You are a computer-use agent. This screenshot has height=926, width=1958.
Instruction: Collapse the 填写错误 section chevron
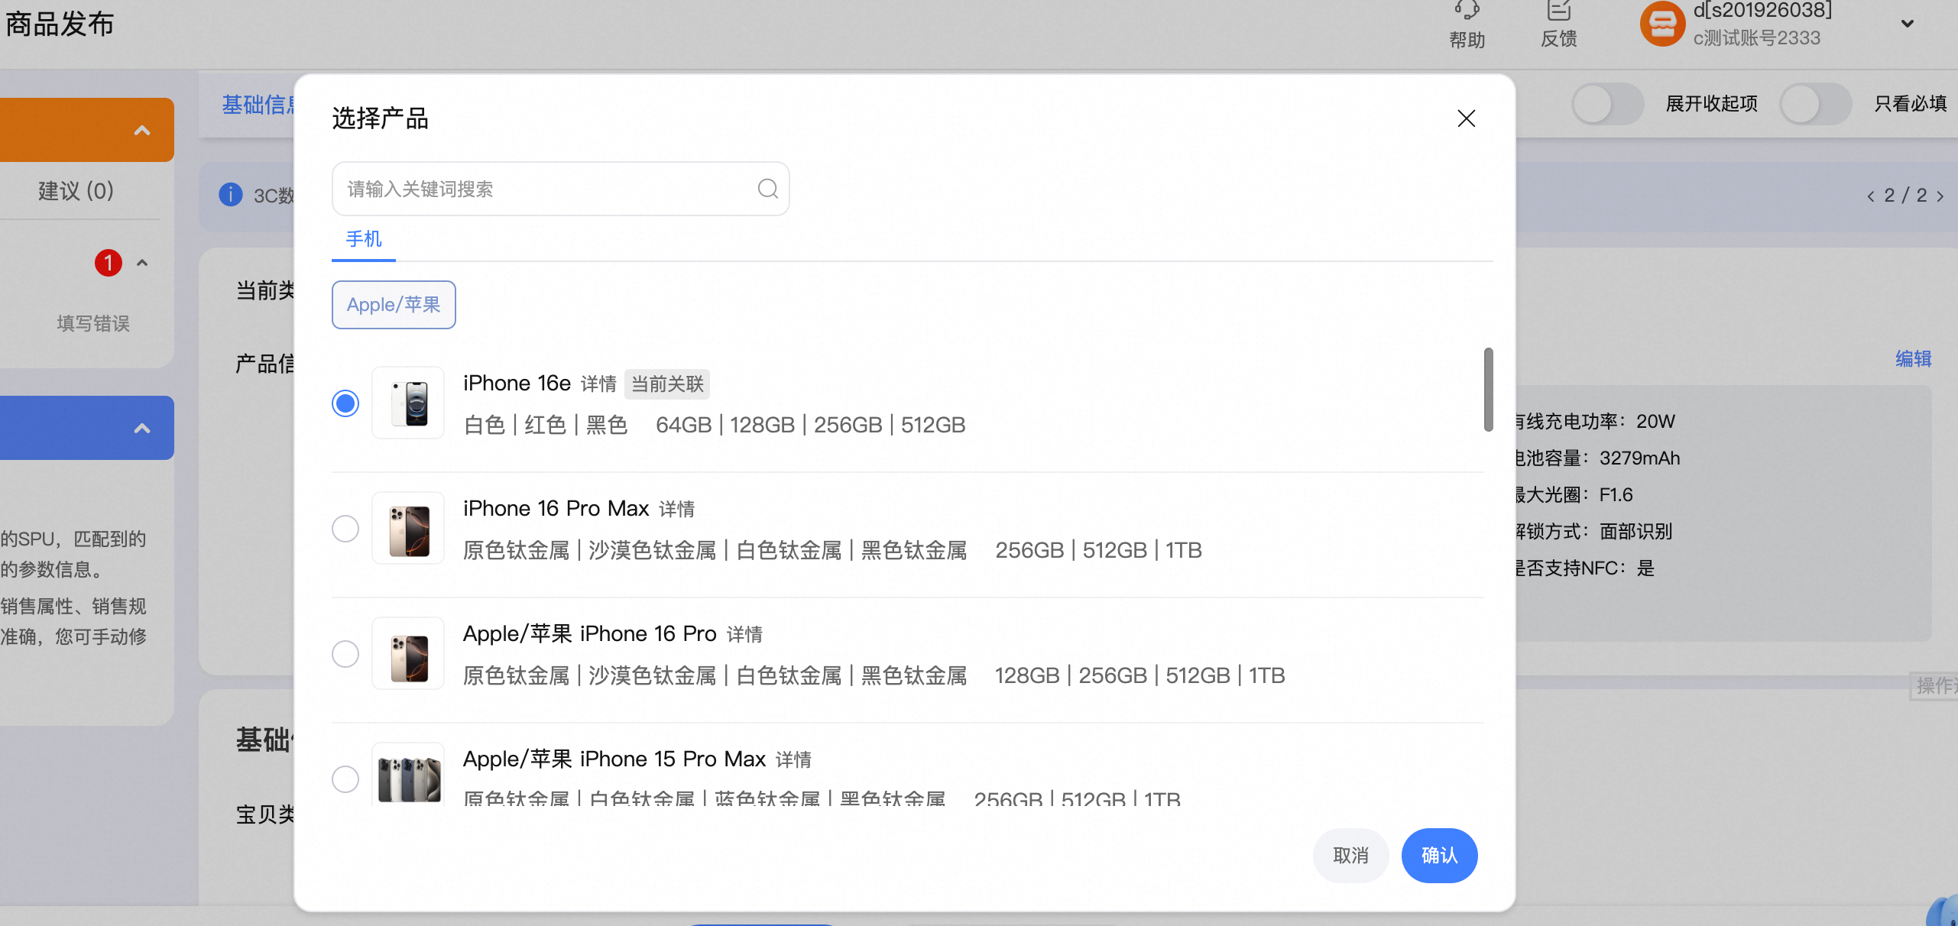(x=142, y=263)
